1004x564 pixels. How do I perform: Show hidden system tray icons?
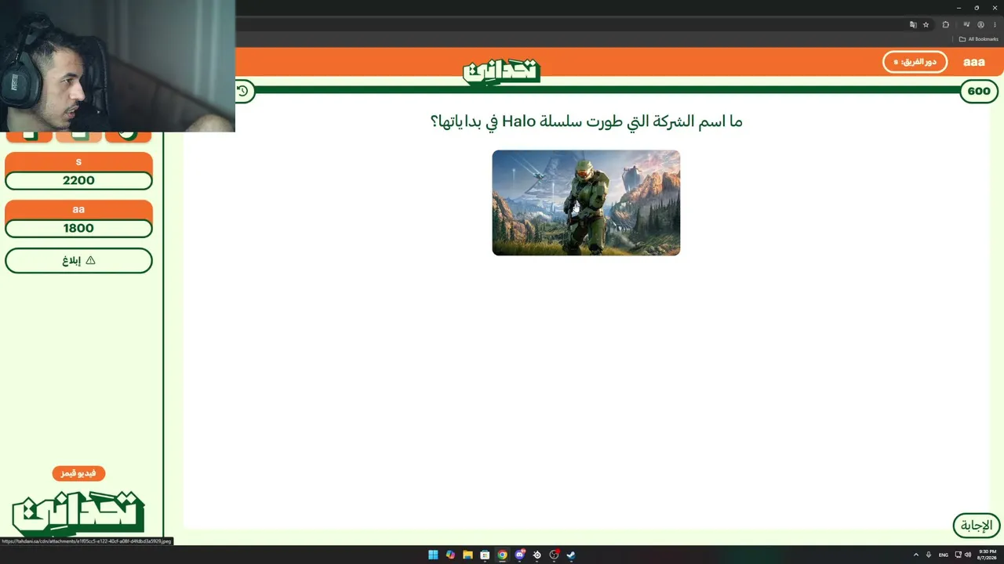(x=915, y=555)
